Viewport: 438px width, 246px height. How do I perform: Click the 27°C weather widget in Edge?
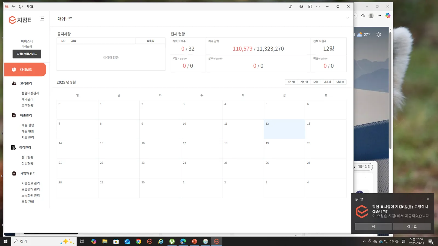pos(364,34)
